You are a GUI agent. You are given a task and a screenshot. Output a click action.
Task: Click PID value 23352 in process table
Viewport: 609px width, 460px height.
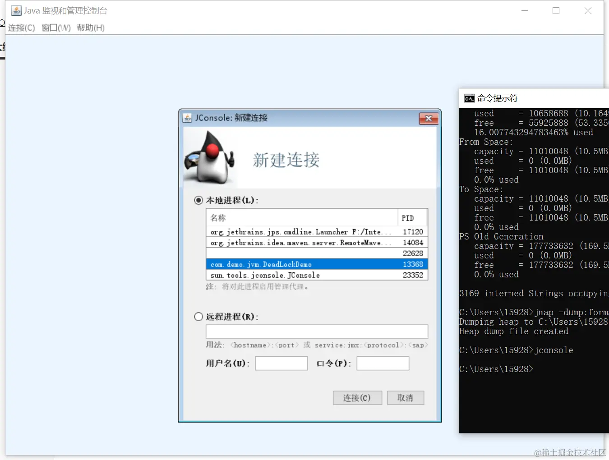pyautogui.click(x=413, y=275)
